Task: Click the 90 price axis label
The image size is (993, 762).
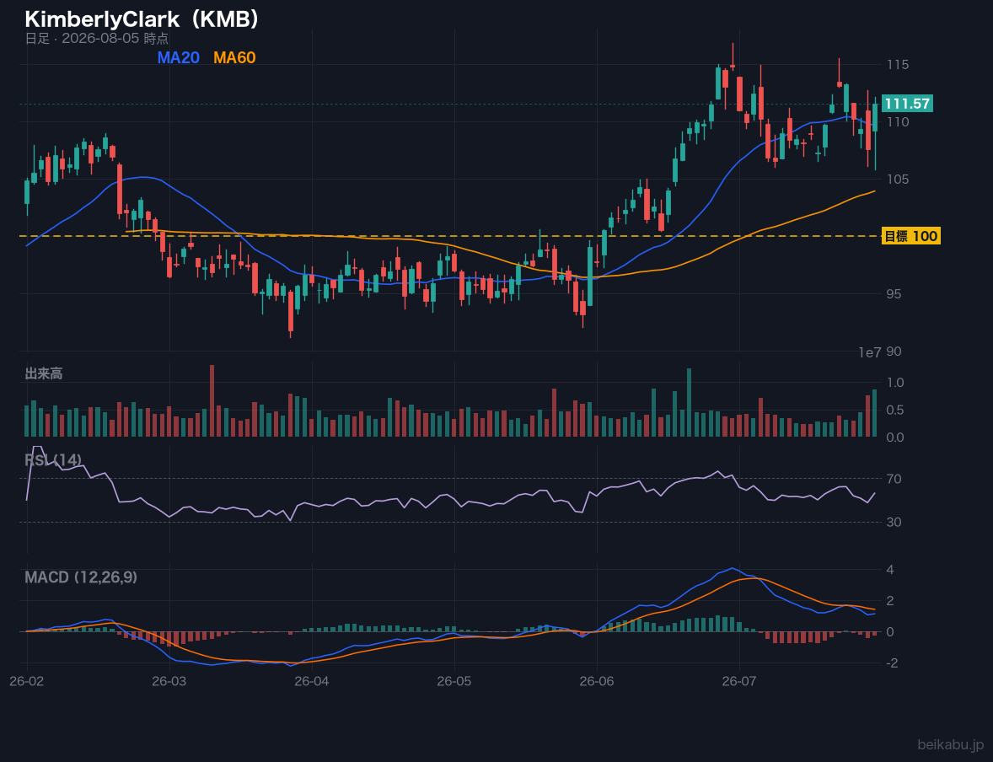Action: pos(894,351)
